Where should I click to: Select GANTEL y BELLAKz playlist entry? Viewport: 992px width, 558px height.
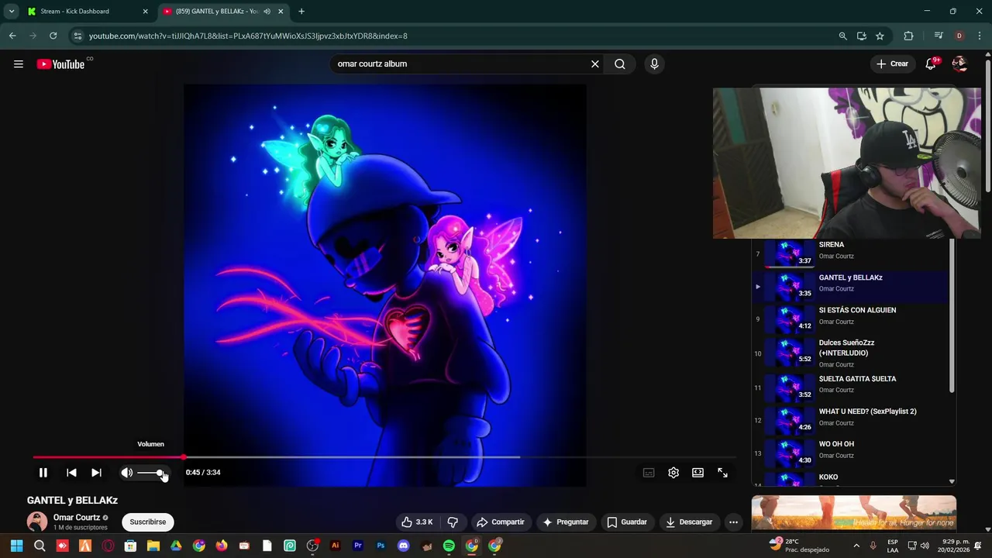(851, 286)
